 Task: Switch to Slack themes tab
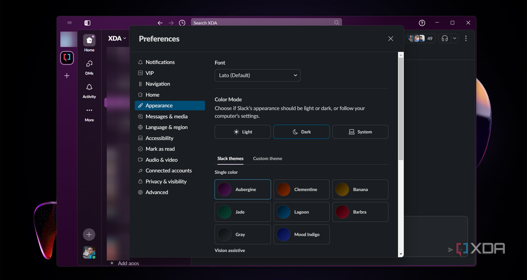click(x=230, y=158)
